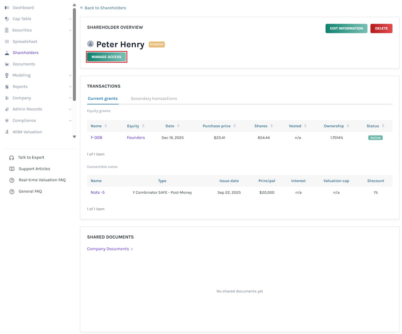Click the Shareholders person icon
Viewport: 402px width, 334px height.
(7, 53)
